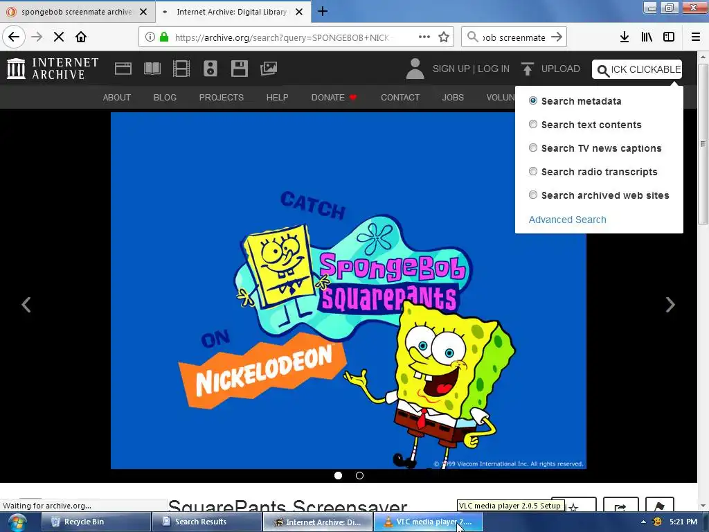Open the ABOUT menu item
709x532 pixels.
pos(116,97)
